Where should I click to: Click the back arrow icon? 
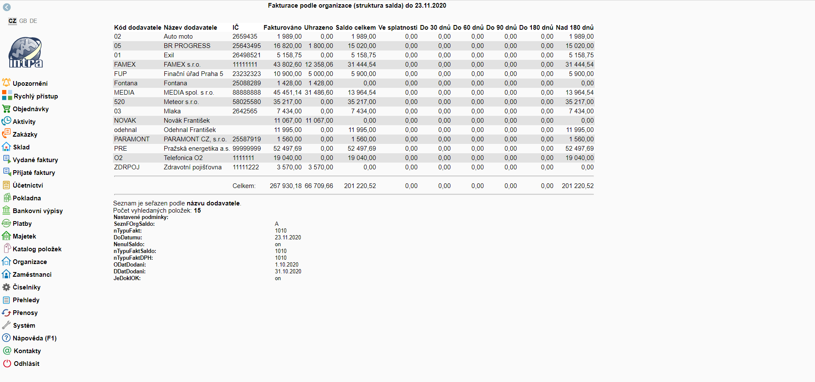tap(7, 7)
